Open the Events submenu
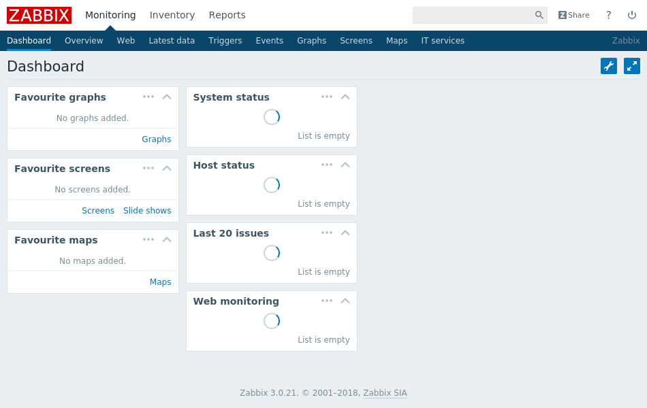Image resolution: width=647 pixels, height=408 pixels. (x=270, y=40)
